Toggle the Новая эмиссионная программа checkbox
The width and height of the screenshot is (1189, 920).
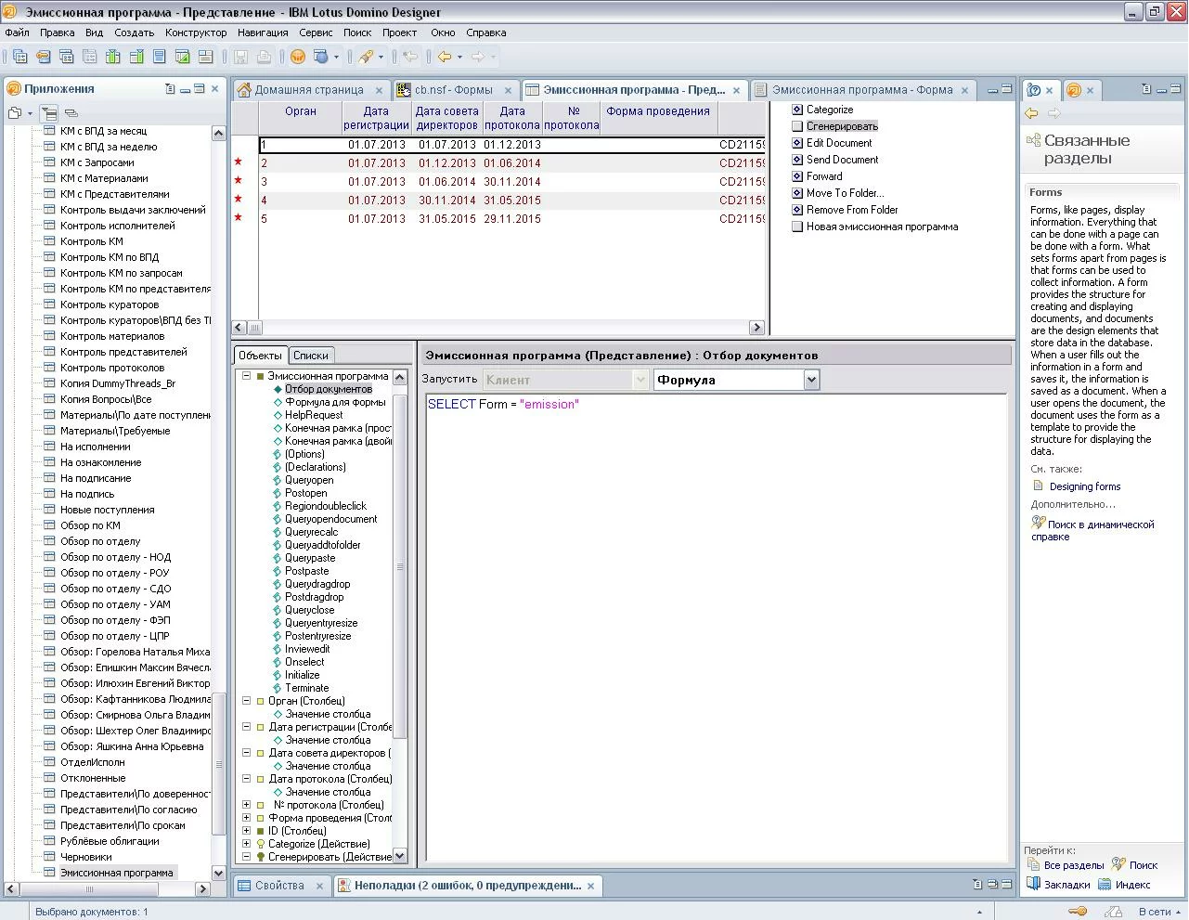coord(797,227)
